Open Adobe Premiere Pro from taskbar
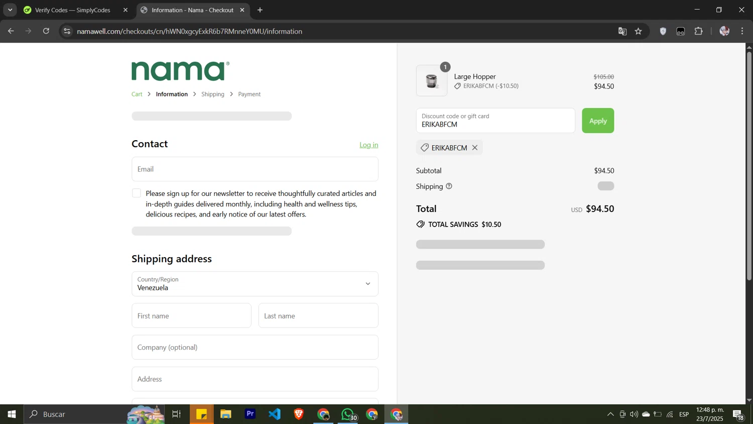The image size is (753, 424). click(250, 414)
